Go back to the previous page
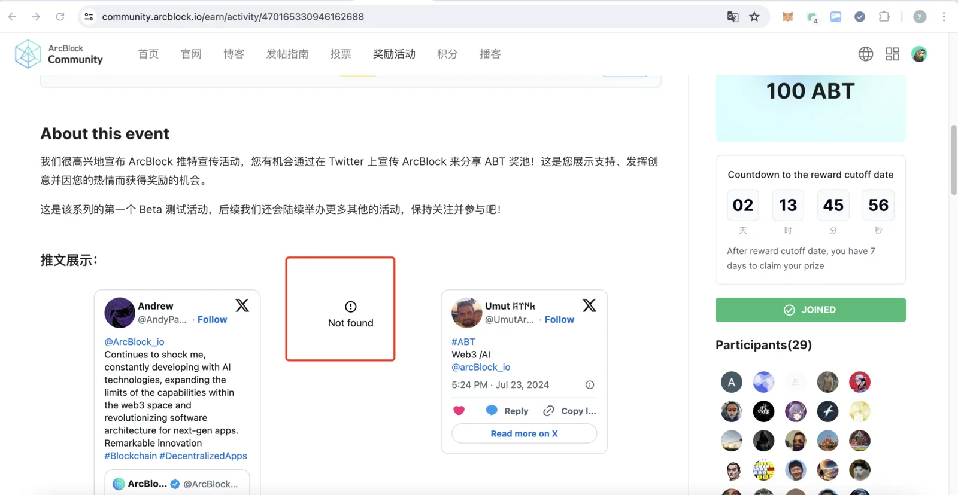Screen dimensions: 958x495 coord(13,17)
